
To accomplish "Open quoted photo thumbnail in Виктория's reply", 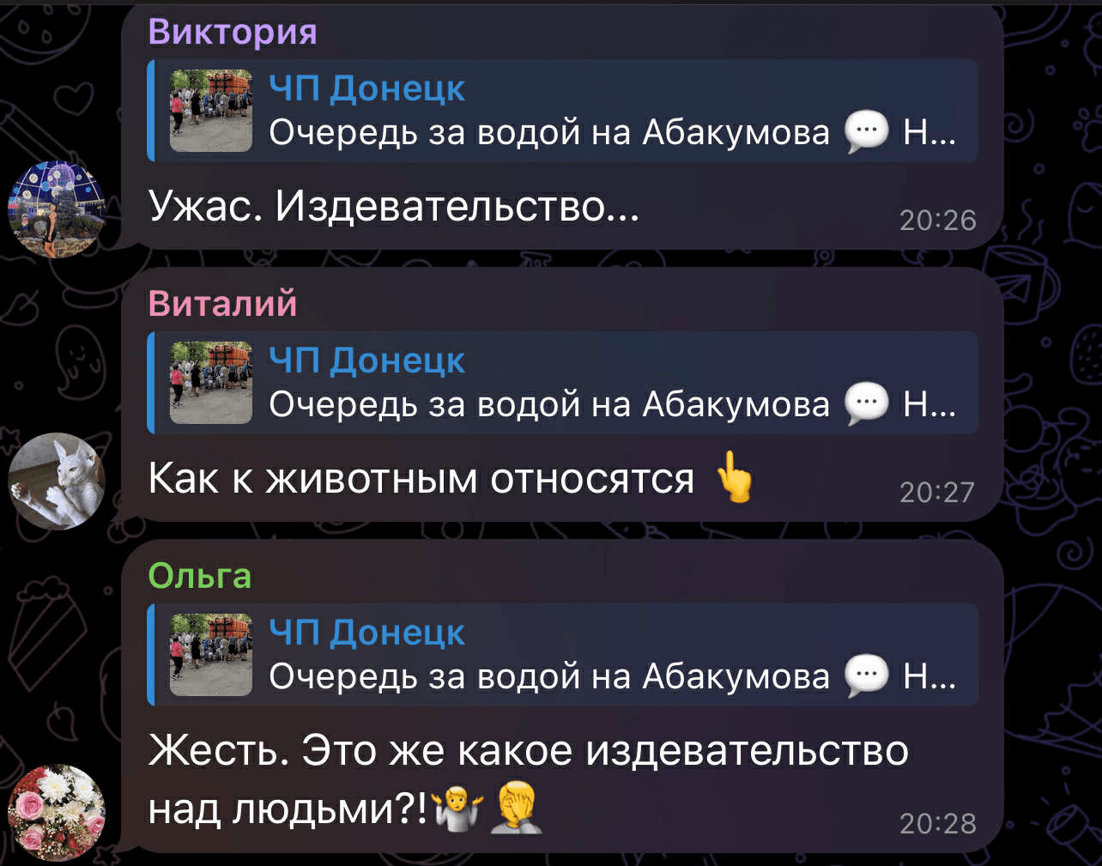I will coord(211,111).
